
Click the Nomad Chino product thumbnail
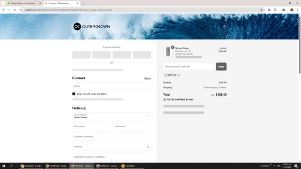pos(168,51)
